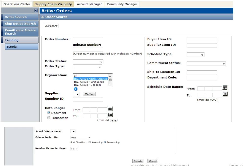Open the Actions dropdown menu
This screenshot has height=166, width=243.
point(51,26)
